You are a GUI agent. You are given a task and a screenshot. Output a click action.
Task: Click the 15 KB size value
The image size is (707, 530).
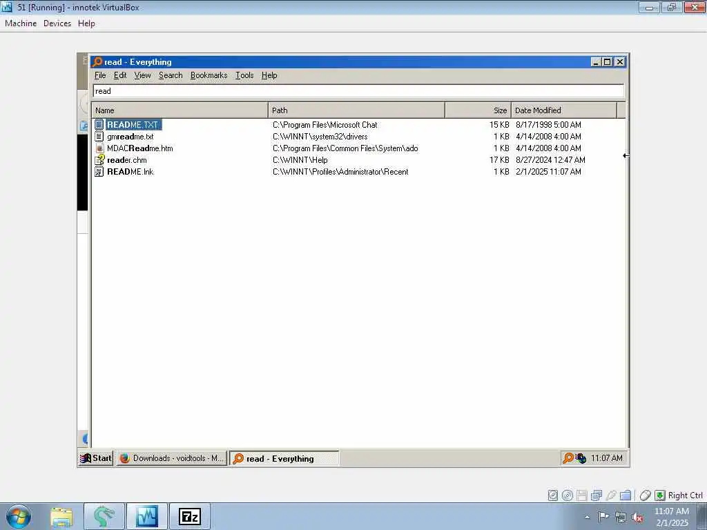point(499,125)
